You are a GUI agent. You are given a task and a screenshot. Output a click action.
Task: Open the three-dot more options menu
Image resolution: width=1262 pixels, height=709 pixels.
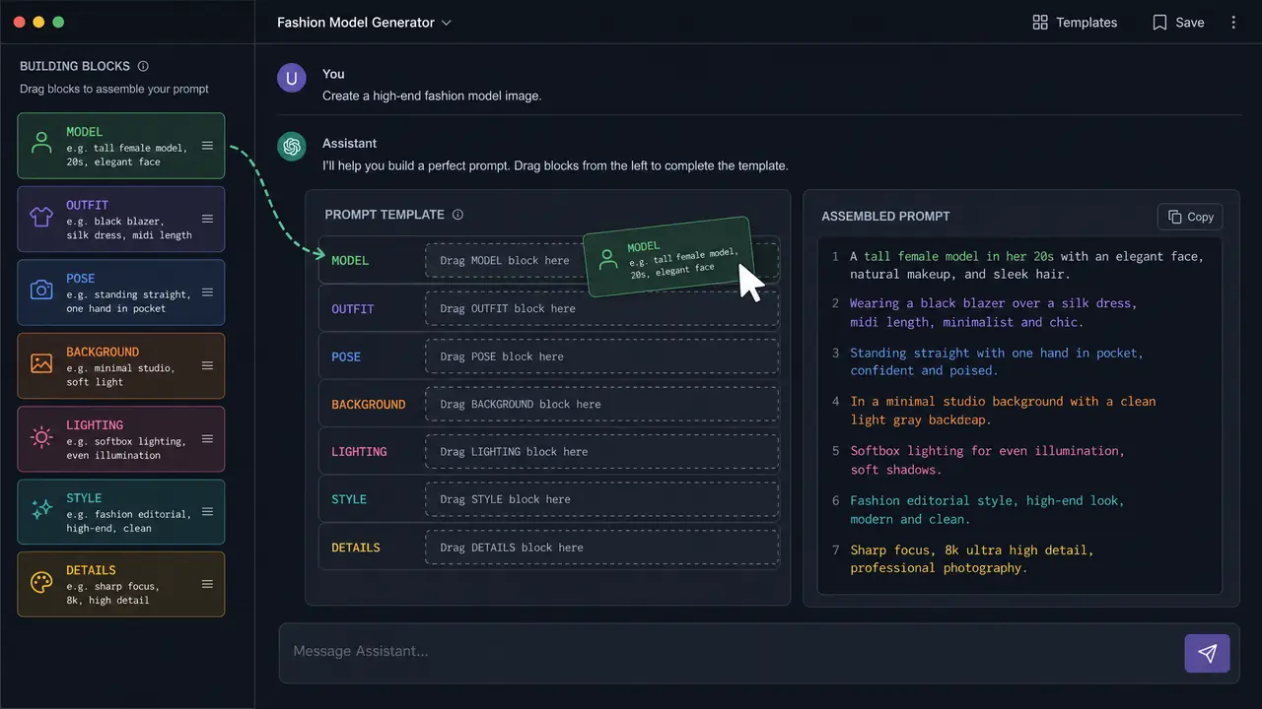click(1233, 22)
